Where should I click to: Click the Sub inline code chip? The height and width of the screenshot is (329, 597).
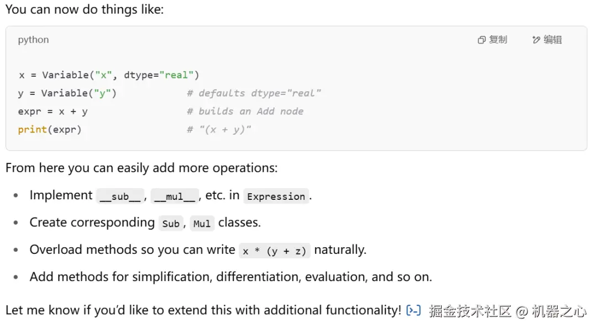171,223
